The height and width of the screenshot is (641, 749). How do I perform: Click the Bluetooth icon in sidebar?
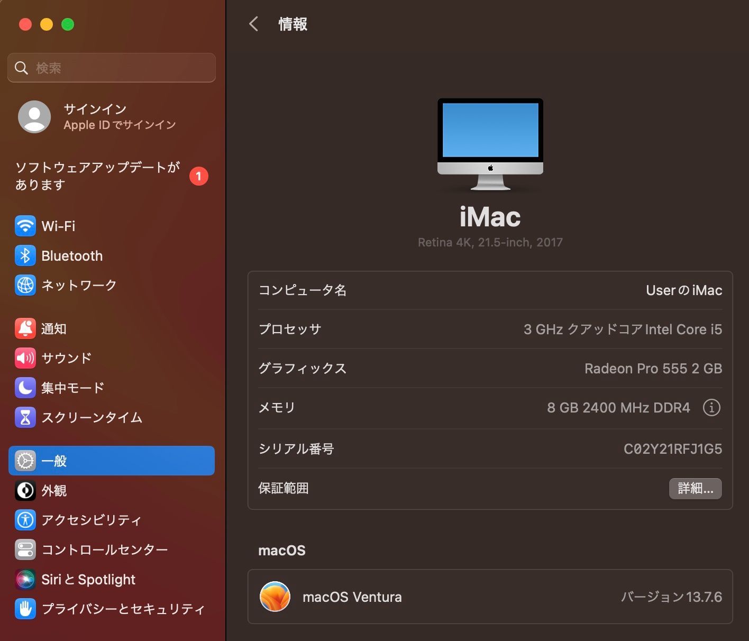[x=25, y=255]
